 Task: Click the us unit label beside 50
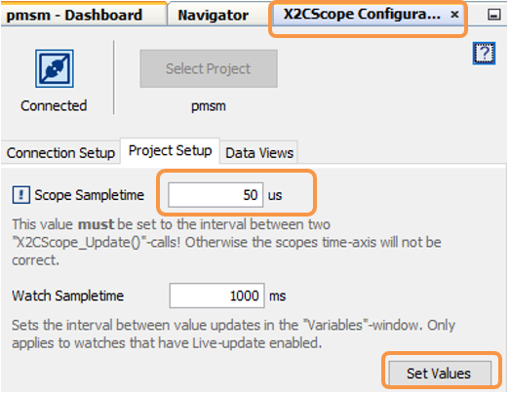click(x=275, y=195)
